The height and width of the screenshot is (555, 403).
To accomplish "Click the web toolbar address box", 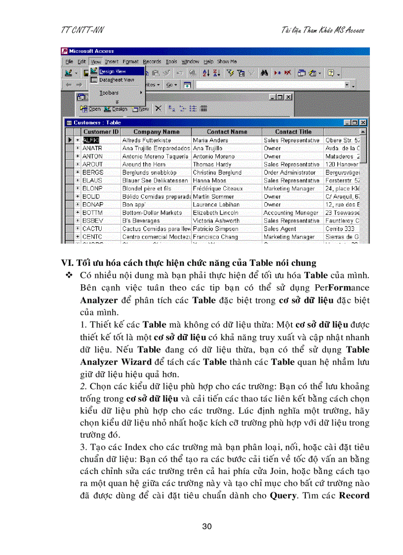I will click(272, 85).
